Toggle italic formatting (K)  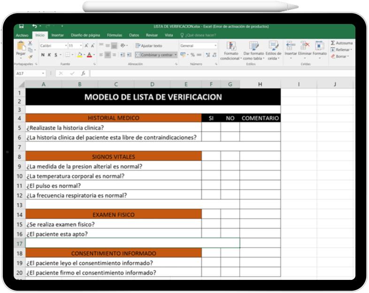(x=49, y=55)
